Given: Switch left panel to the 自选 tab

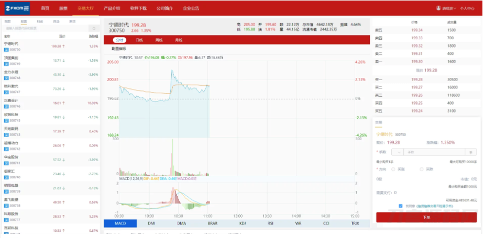Looking at the screenshot, I should (56, 21).
